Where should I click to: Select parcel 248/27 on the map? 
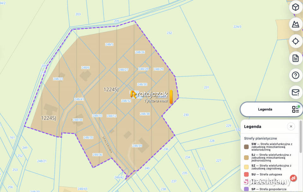(x=123, y=70)
